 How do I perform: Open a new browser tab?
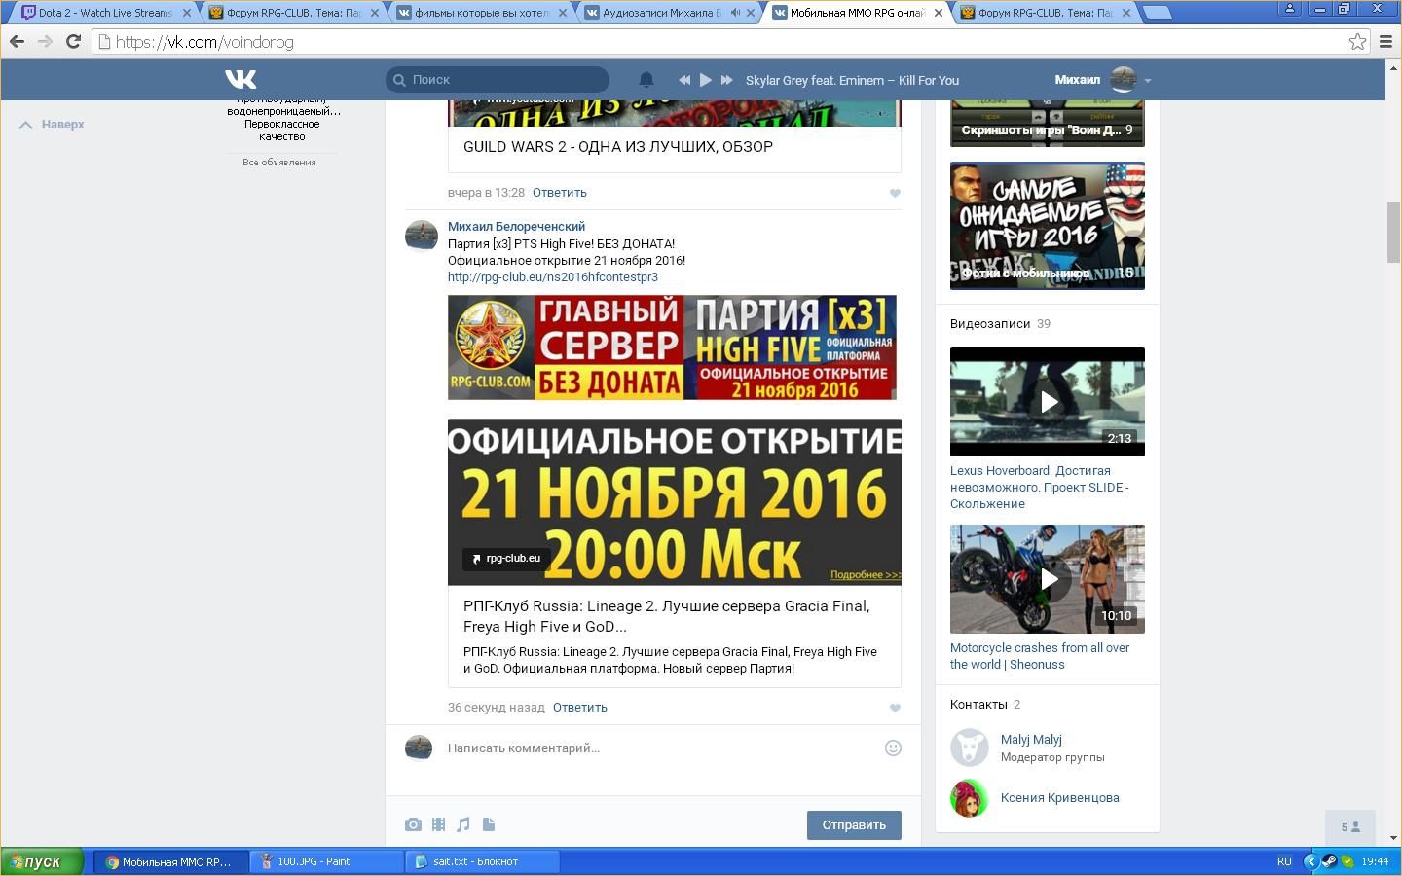1156,13
